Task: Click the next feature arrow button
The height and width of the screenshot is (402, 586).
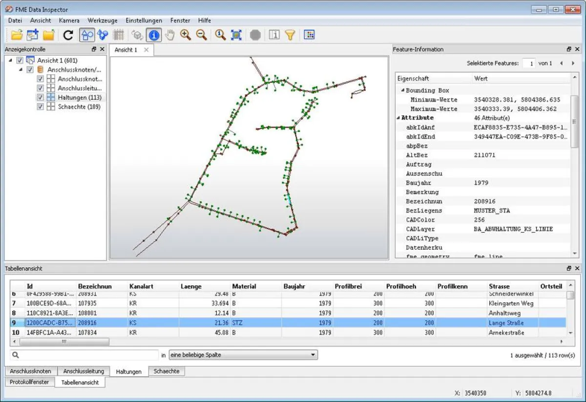Action: (x=573, y=63)
